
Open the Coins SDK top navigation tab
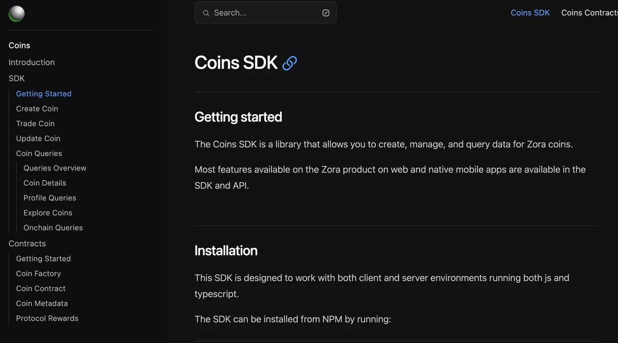point(530,12)
